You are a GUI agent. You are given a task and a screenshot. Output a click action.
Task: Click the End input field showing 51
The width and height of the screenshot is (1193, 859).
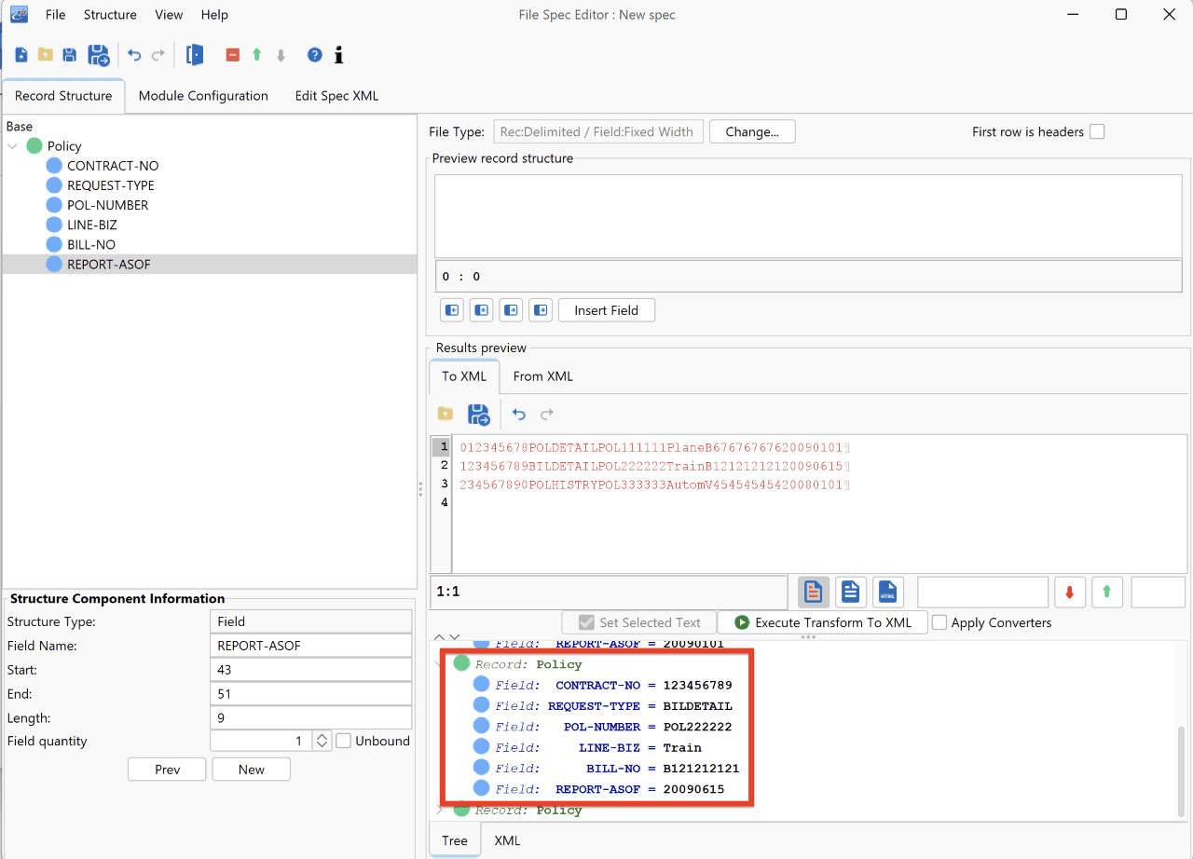[311, 694]
